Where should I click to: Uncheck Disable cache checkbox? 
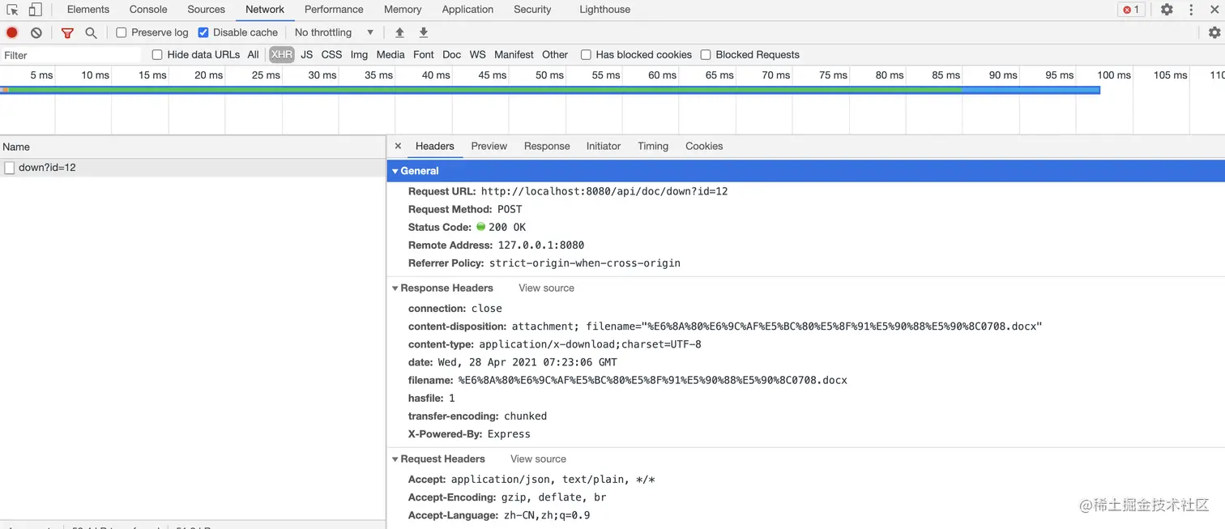coord(203,32)
